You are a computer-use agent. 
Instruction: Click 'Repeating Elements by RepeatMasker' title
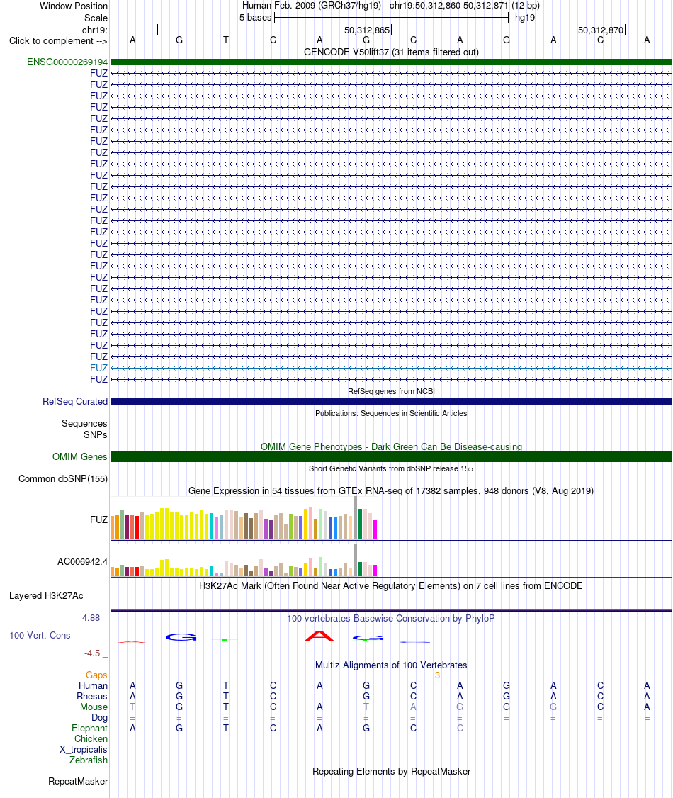[x=391, y=772]
